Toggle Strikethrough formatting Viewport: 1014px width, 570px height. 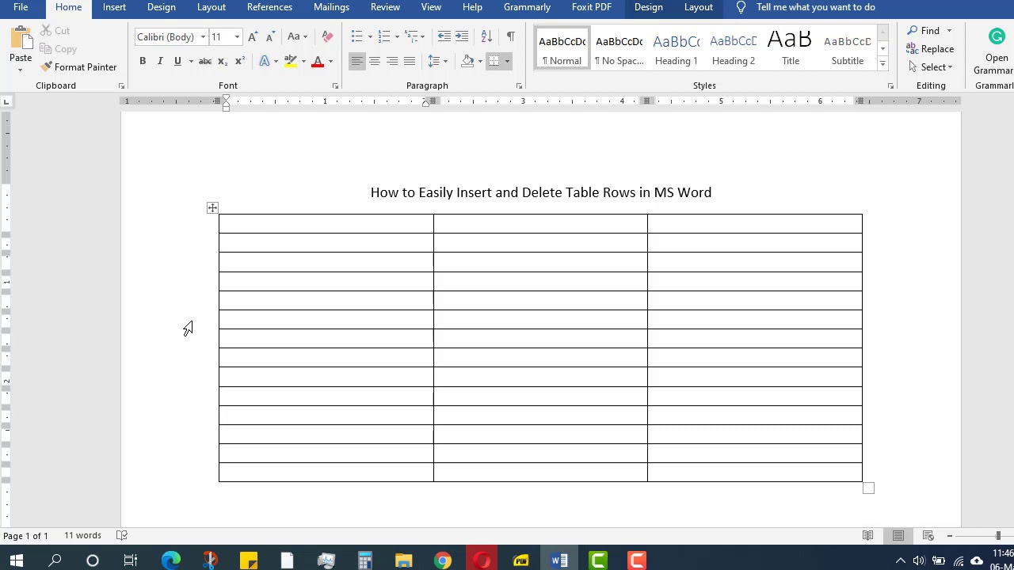click(205, 61)
